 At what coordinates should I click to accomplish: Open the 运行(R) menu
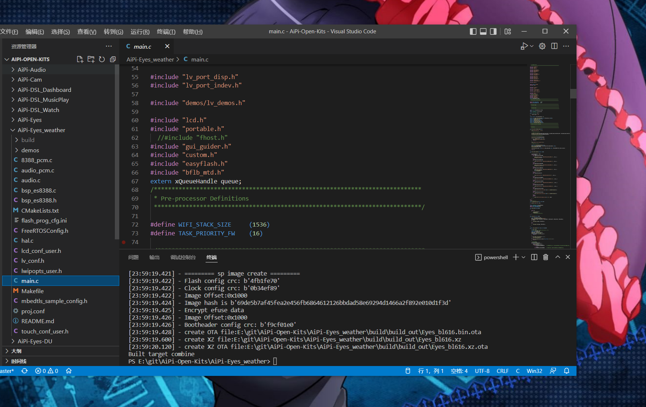pyautogui.click(x=140, y=32)
